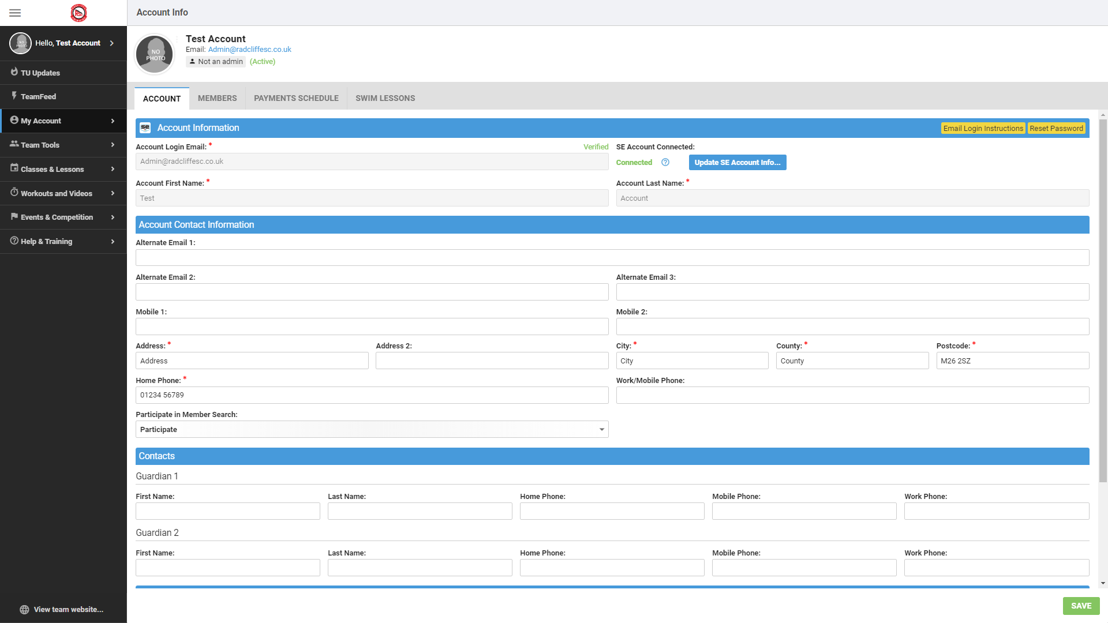This screenshot has height=623, width=1108.
Task: Click the Reset Password button
Action: [1056, 128]
